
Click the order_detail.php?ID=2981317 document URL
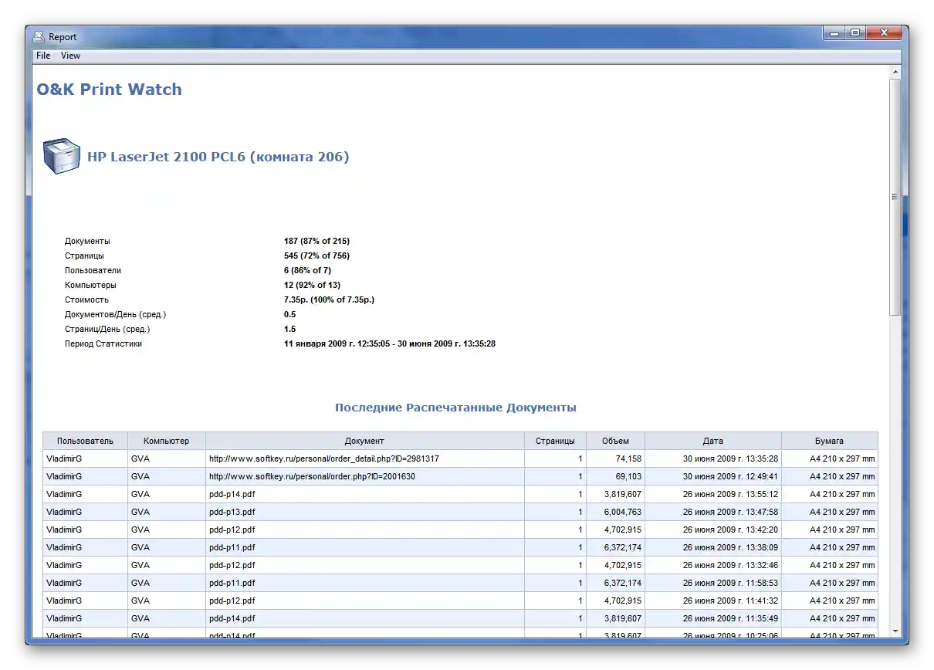(x=324, y=459)
